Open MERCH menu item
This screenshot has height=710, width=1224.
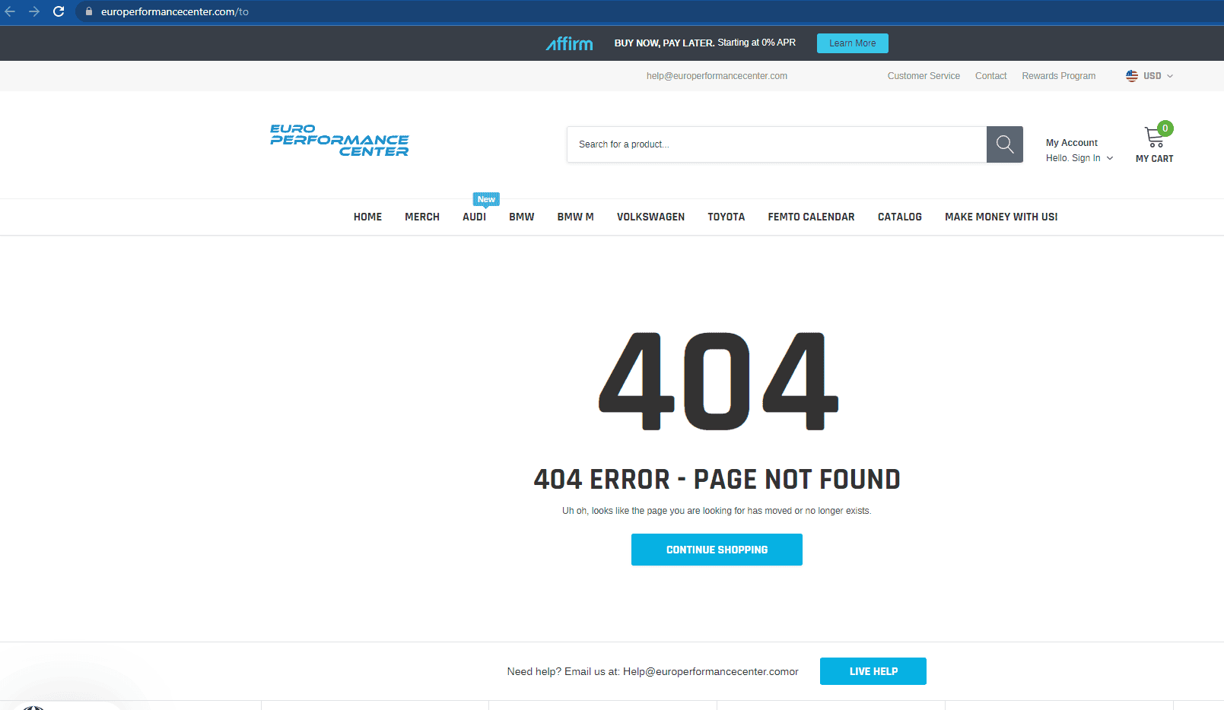pos(422,217)
